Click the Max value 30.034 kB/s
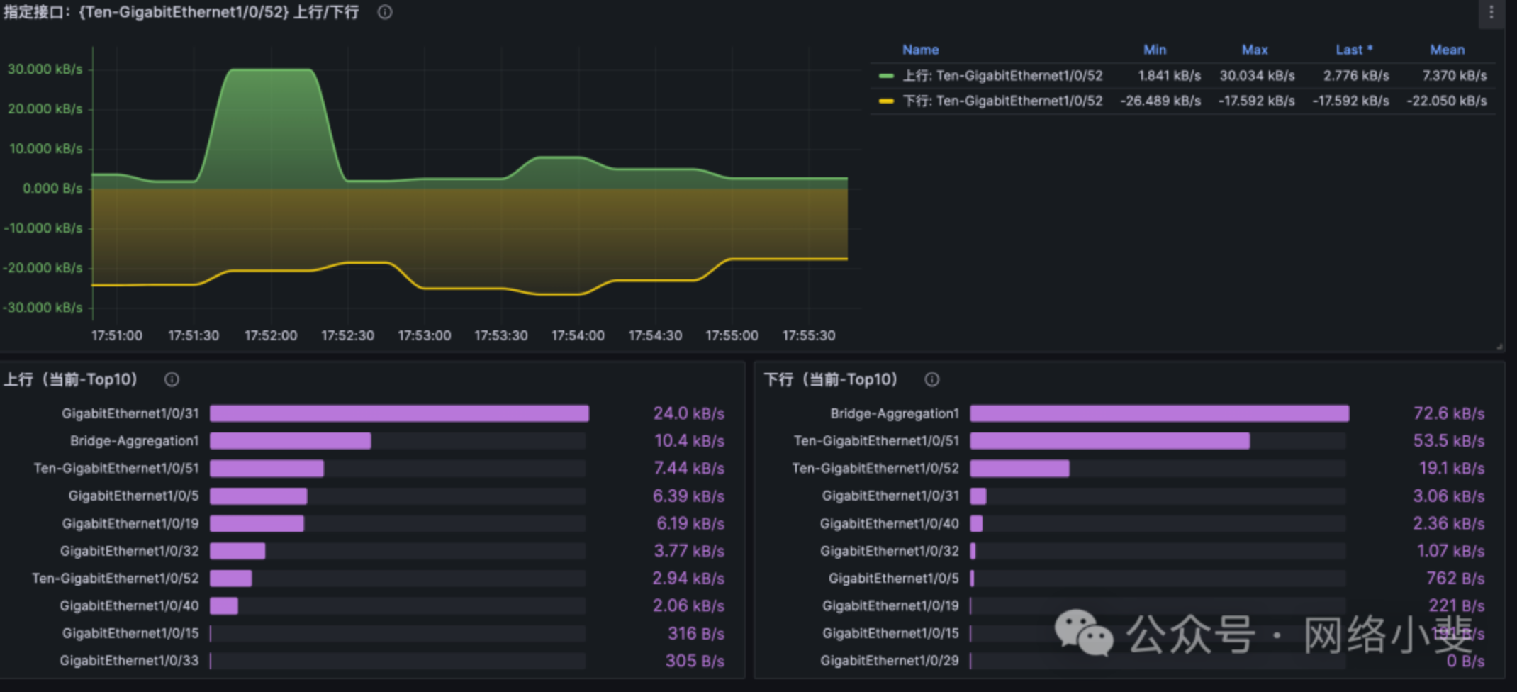 1257,76
